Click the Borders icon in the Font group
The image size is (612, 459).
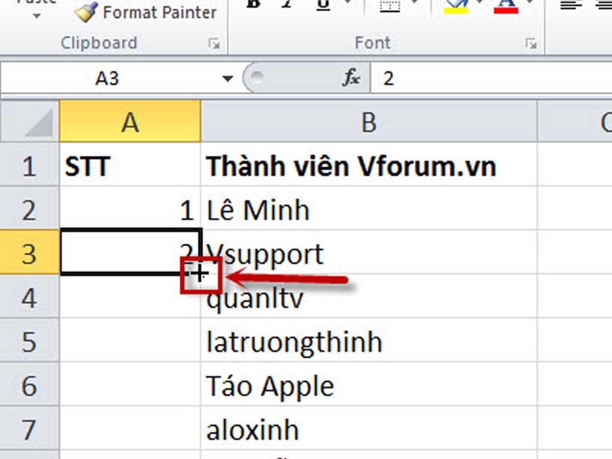(390, 7)
